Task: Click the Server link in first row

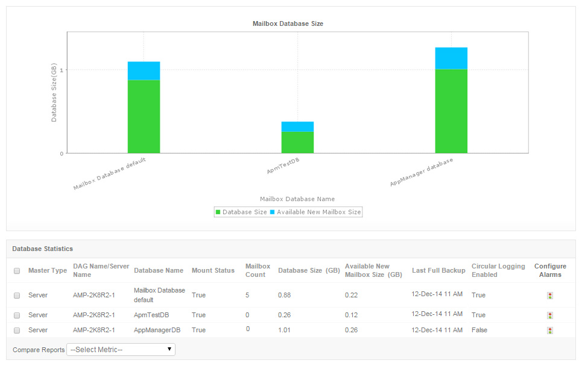Action: click(37, 295)
